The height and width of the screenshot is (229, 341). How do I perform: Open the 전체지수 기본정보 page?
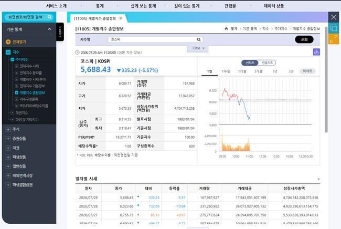32,86
